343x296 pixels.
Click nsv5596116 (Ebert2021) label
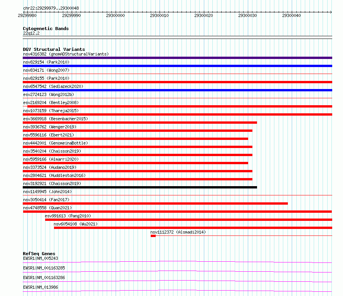49,135
